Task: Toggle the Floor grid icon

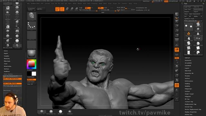Action: pos(177,45)
